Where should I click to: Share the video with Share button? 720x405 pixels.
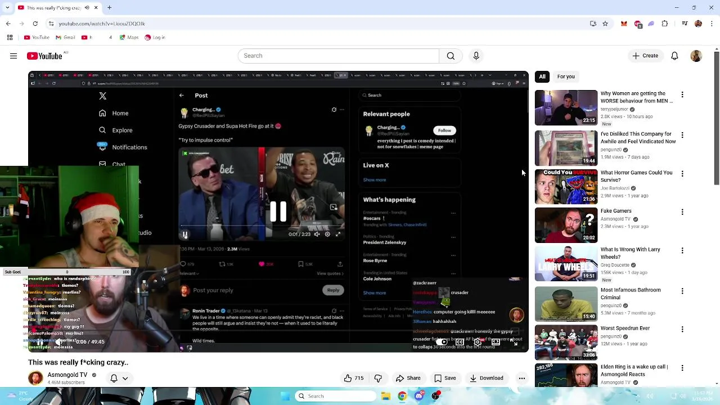(x=408, y=378)
